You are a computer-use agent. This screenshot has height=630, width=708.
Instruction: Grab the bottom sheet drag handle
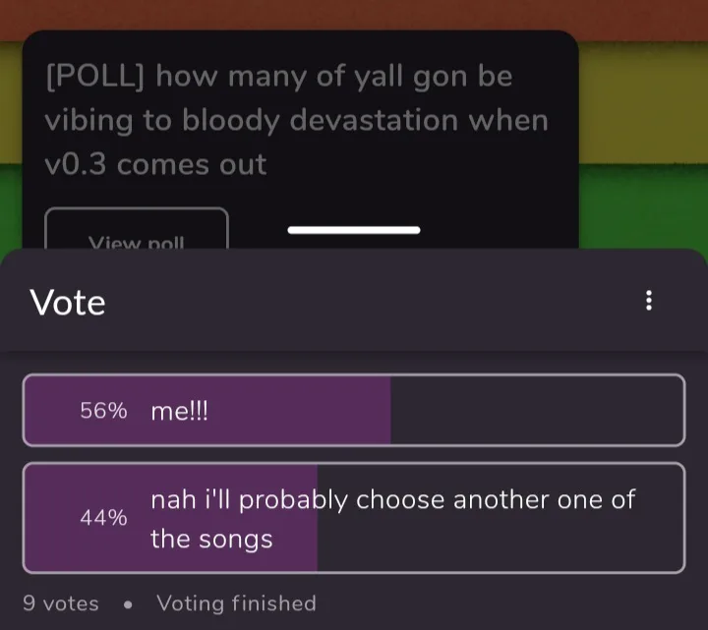pyautogui.click(x=354, y=230)
